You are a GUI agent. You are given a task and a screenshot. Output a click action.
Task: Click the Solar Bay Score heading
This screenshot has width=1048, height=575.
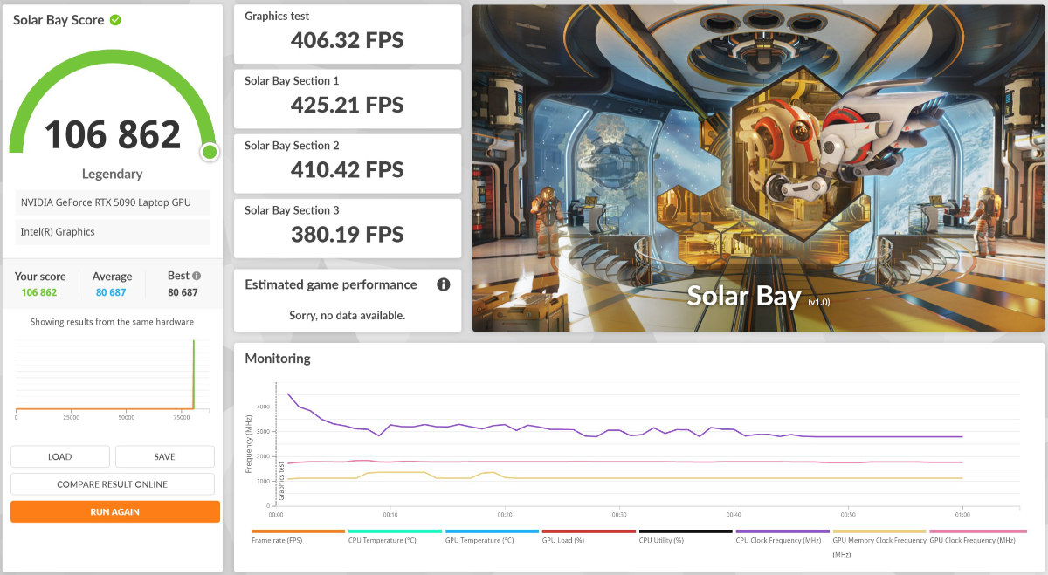(x=59, y=20)
